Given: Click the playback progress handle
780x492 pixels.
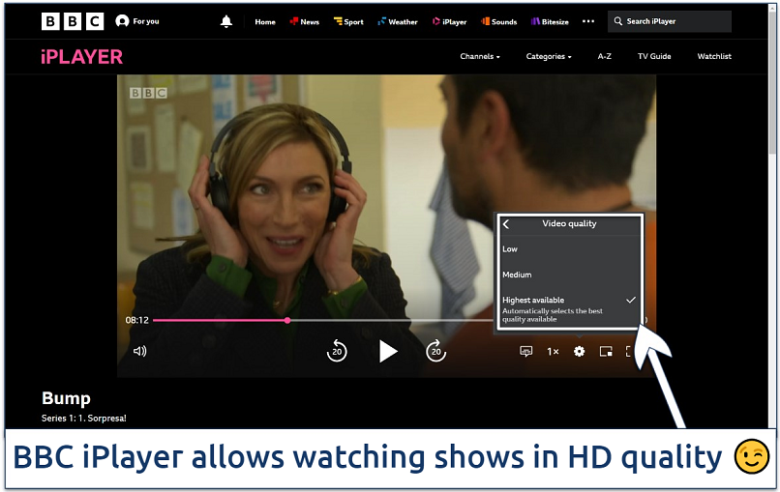Looking at the screenshot, I should (287, 321).
